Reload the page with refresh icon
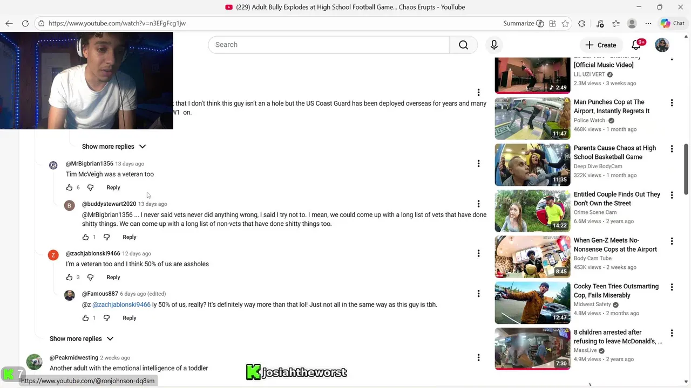The width and height of the screenshot is (691, 388). [25, 23]
